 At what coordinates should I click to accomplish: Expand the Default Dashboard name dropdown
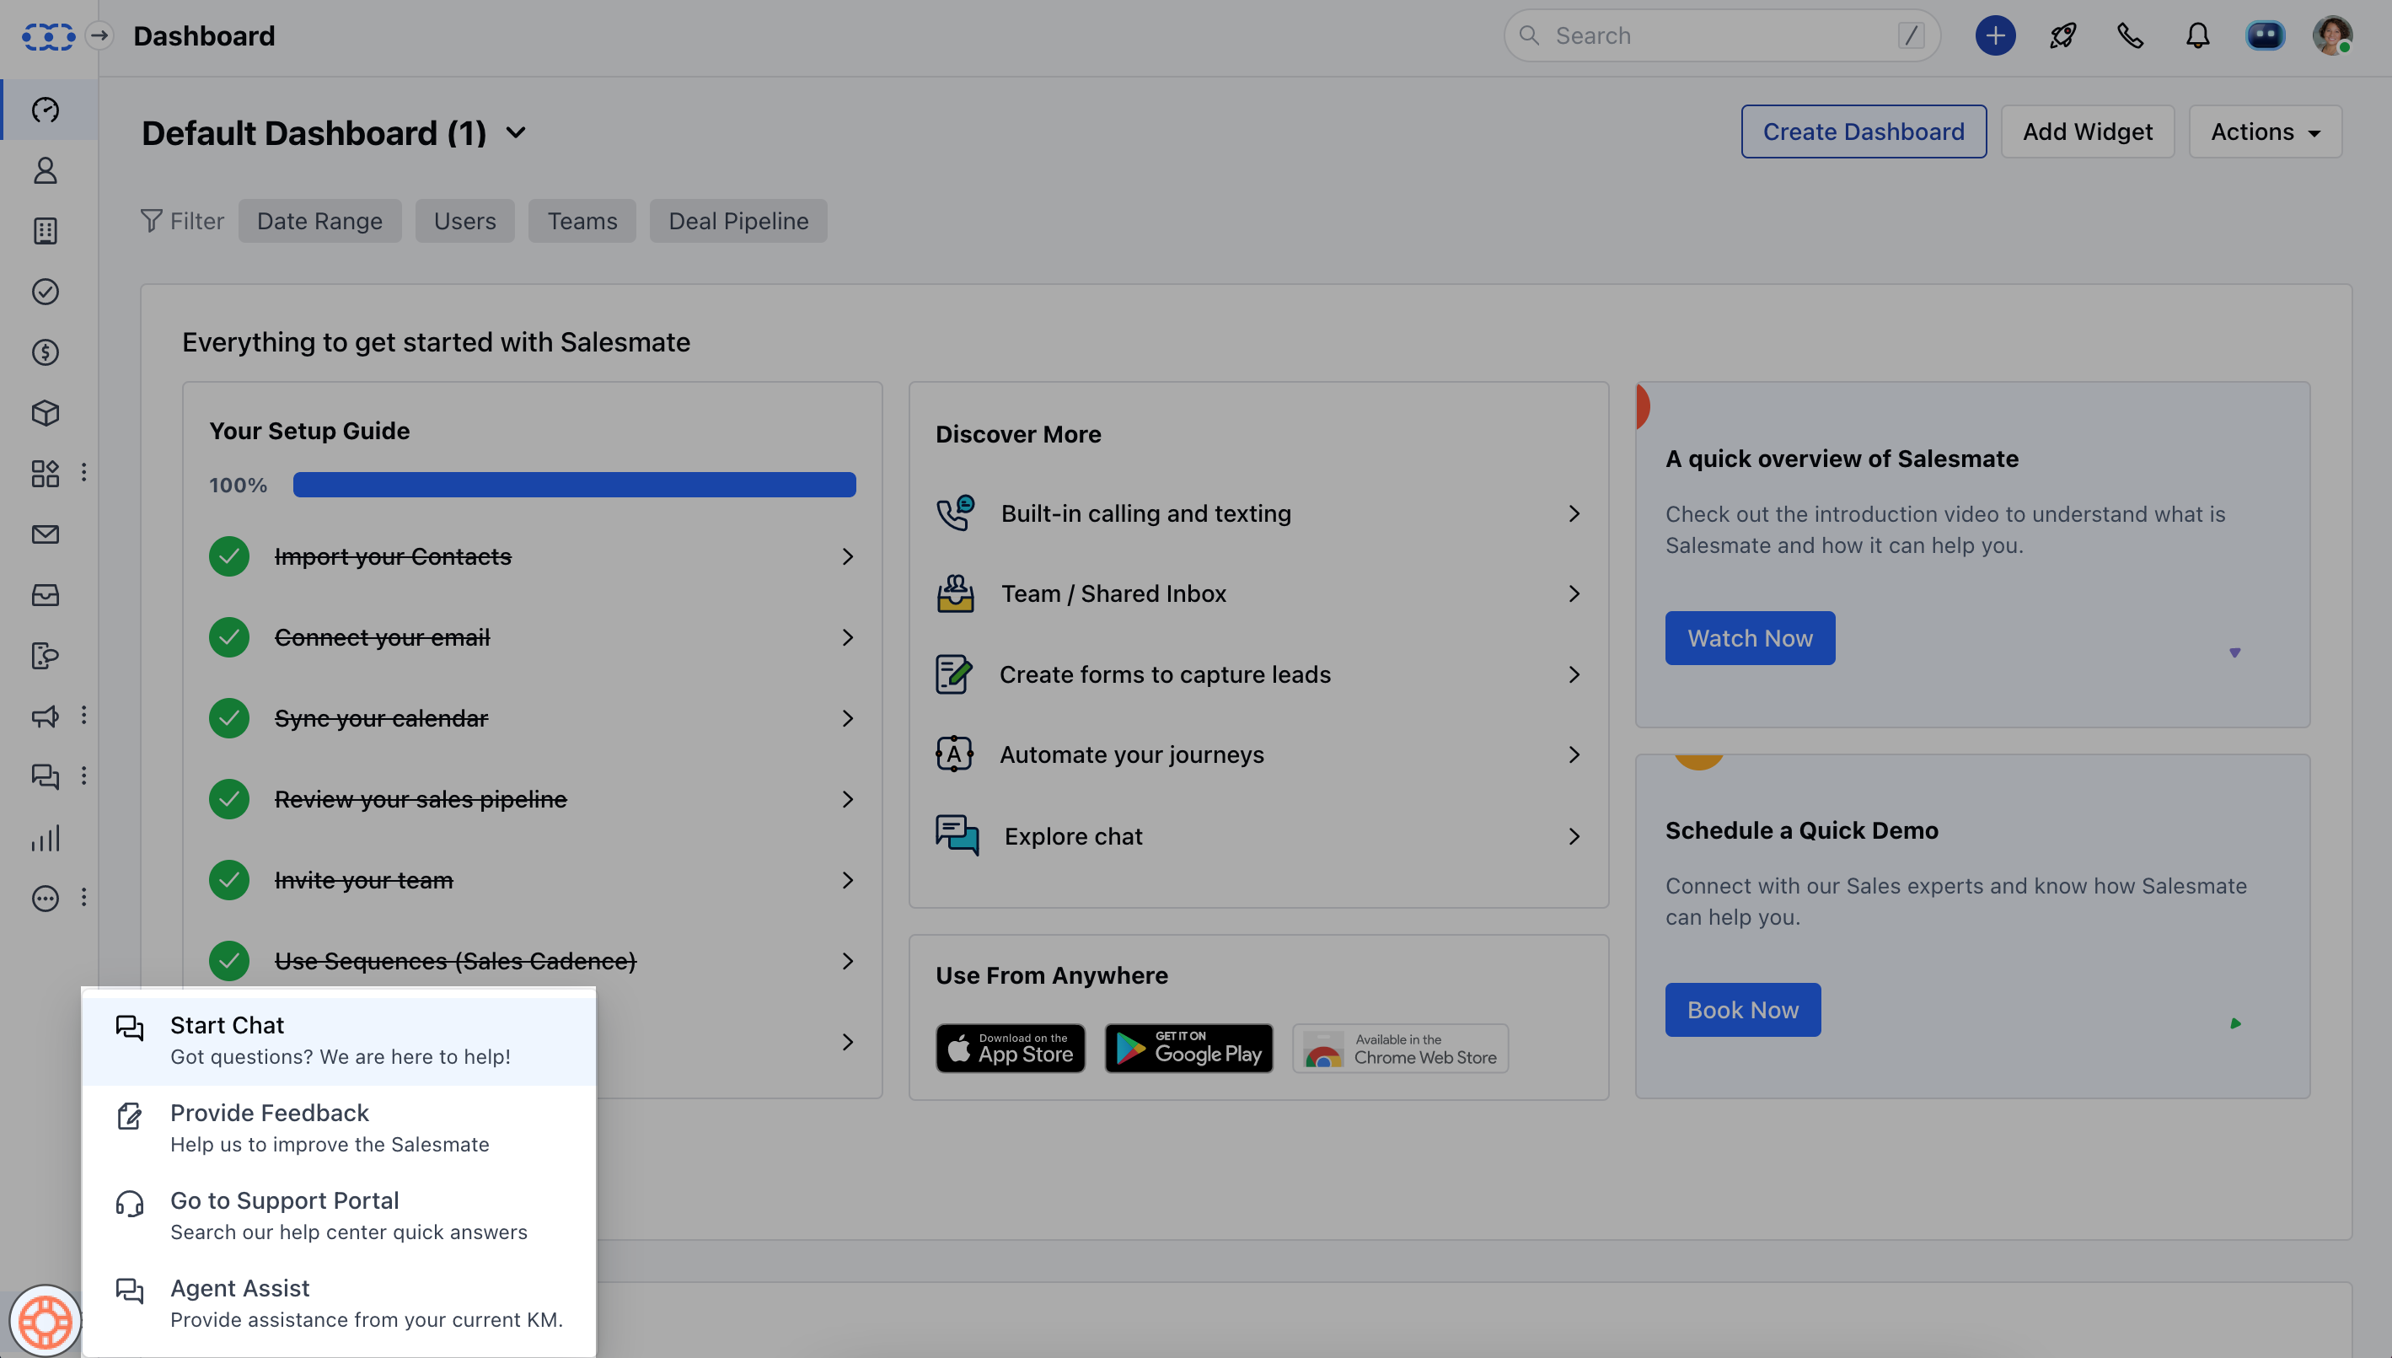[516, 132]
